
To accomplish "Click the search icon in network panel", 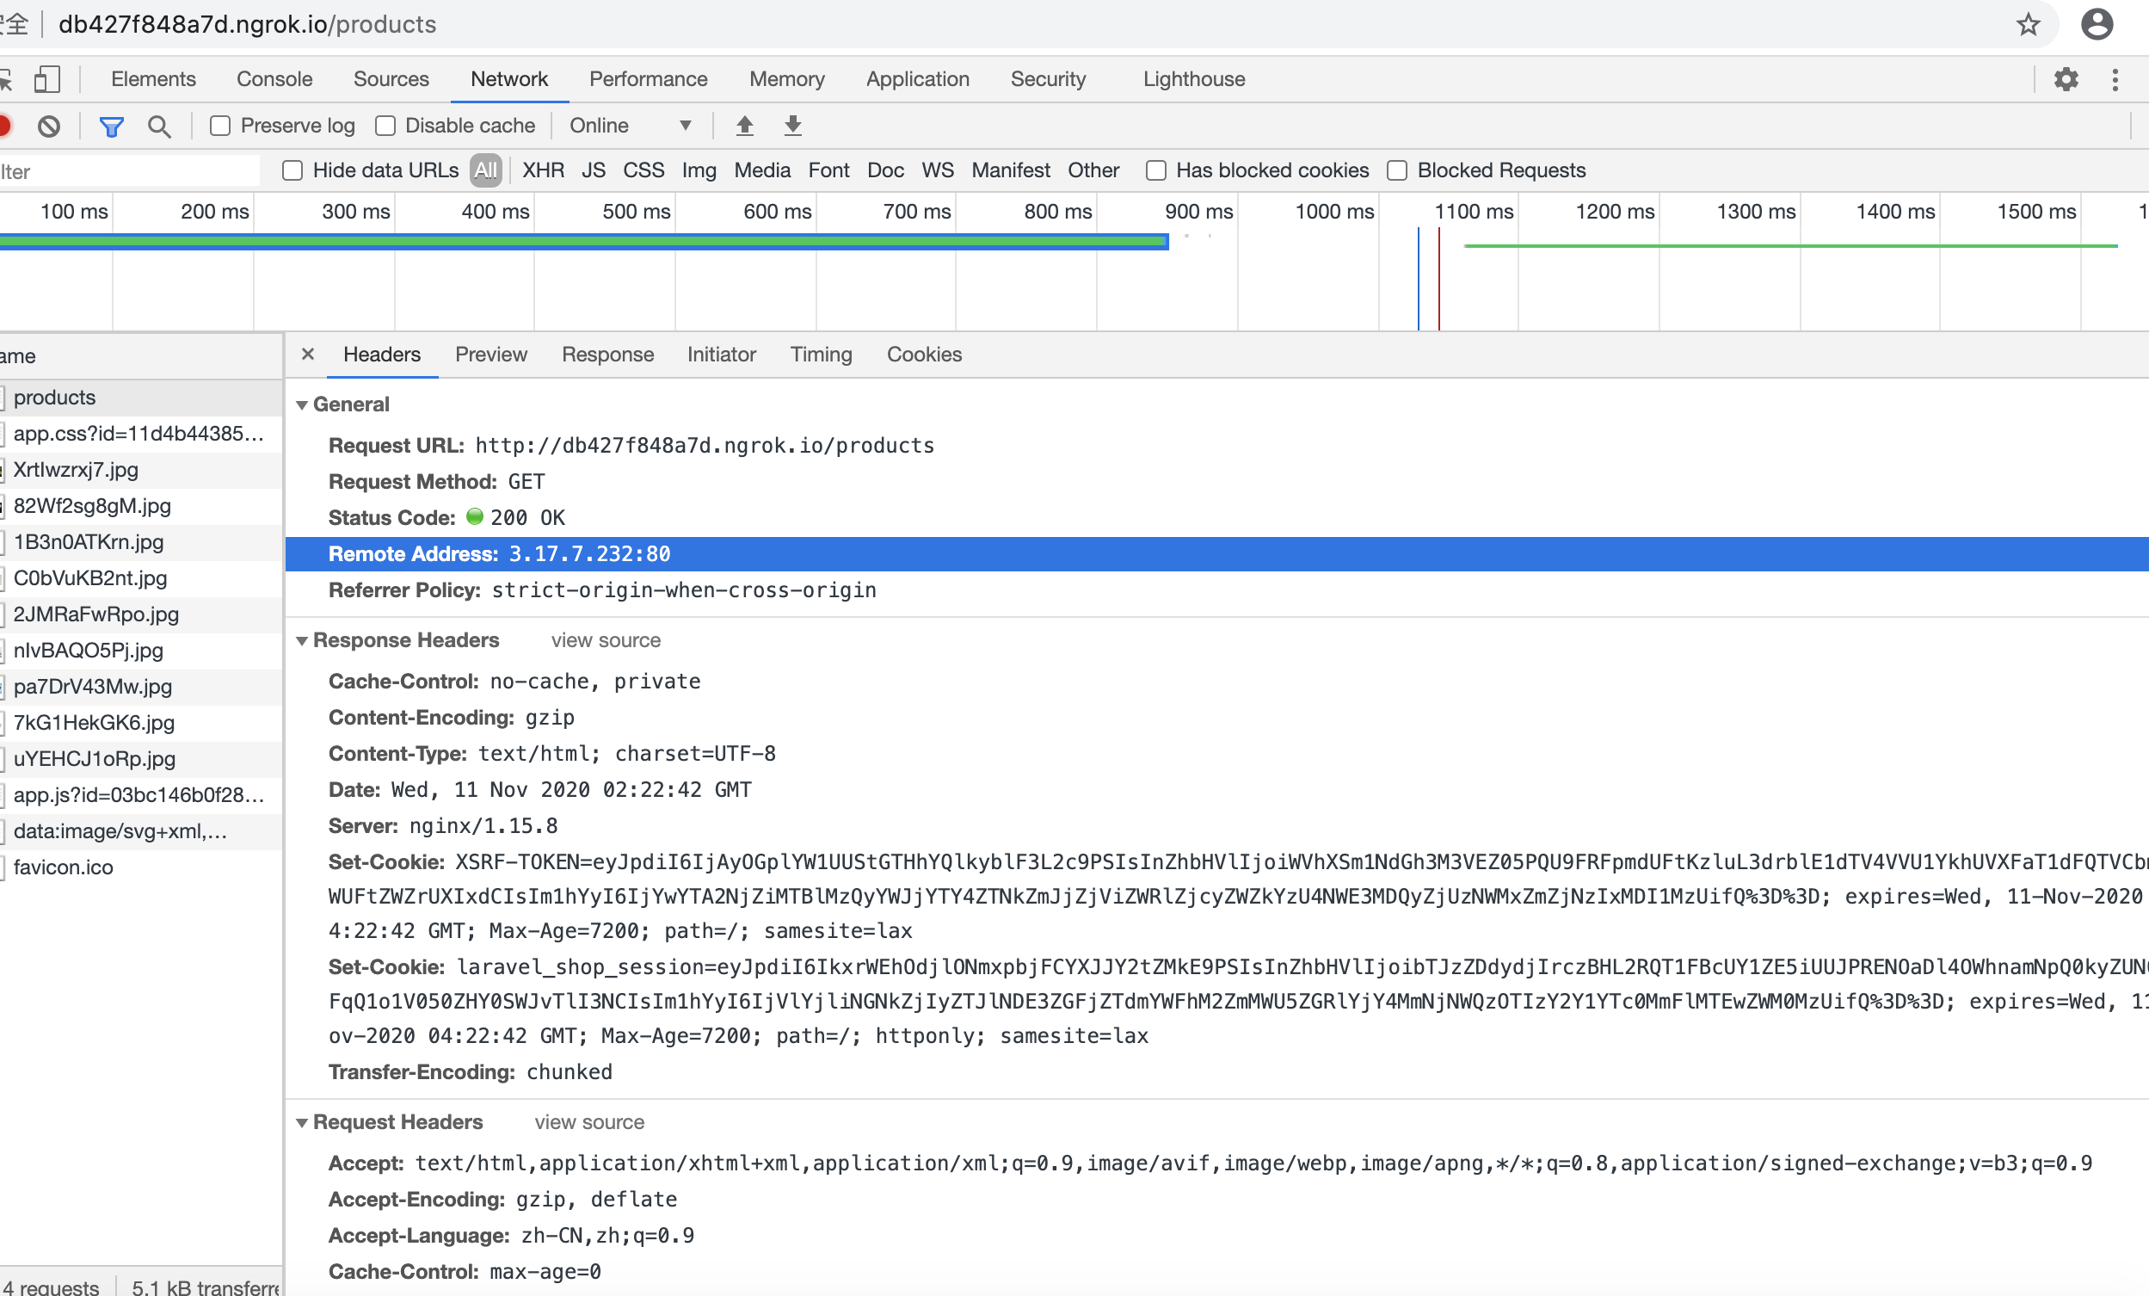I will pos(158,125).
